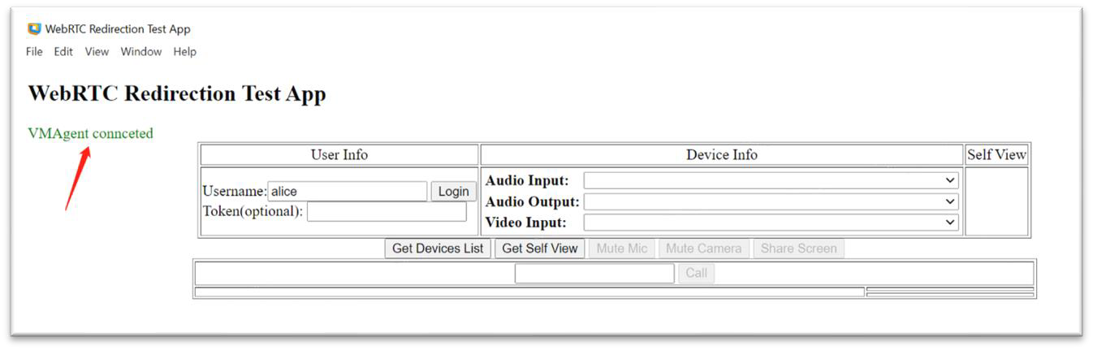Click the Get Devices List button
1093x350 pixels.
coord(438,248)
